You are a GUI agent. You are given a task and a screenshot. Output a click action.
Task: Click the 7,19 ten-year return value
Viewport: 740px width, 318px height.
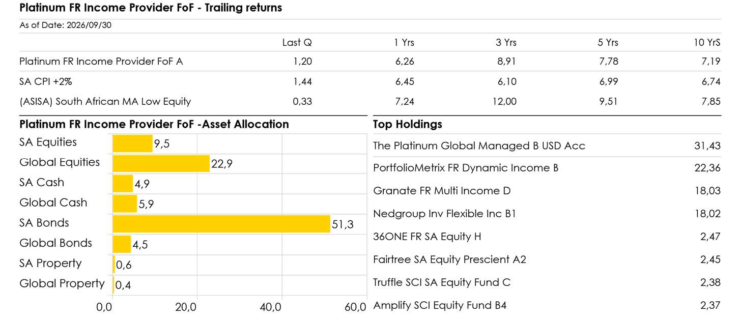tap(711, 62)
